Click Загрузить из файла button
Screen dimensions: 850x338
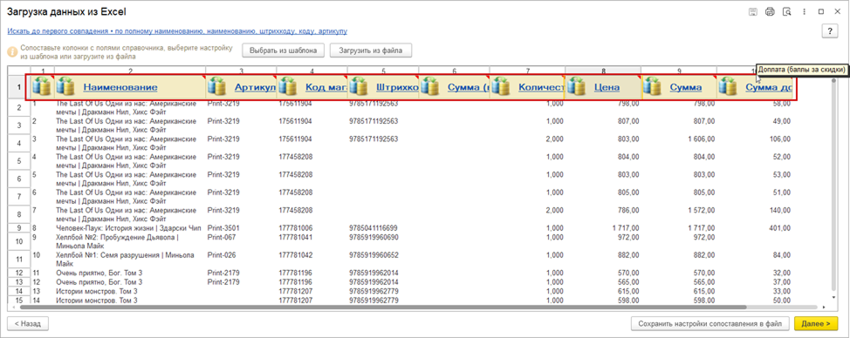[x=371, y=51]
